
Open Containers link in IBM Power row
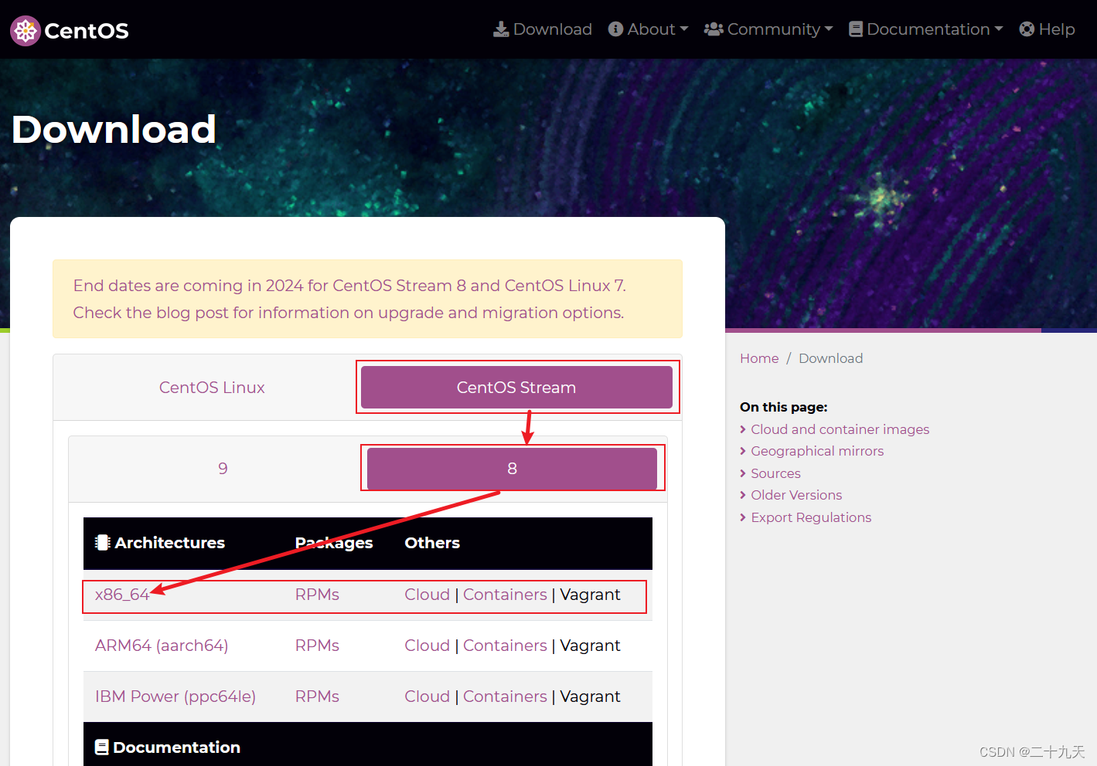click(505, 697)
